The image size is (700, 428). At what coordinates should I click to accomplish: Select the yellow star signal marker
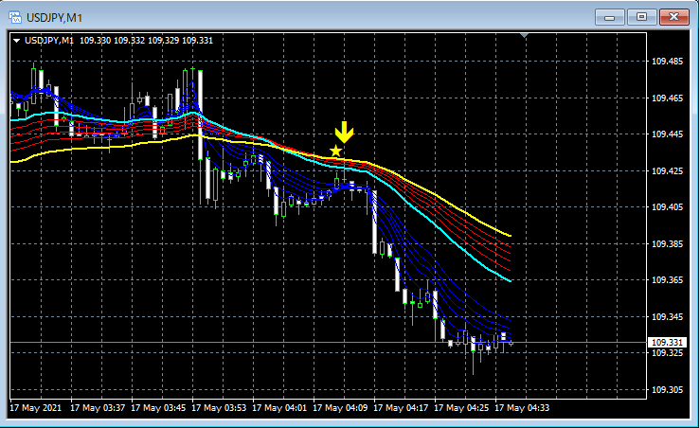pos(335,151)
